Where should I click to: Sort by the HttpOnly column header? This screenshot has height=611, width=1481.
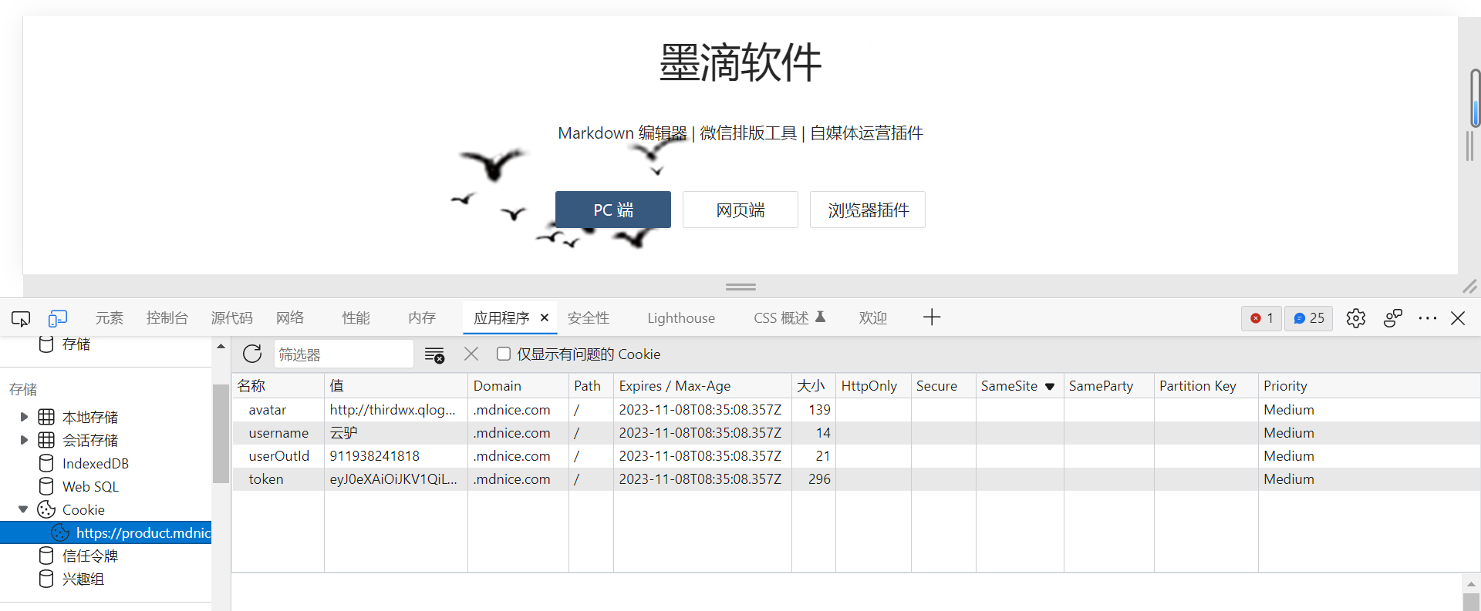point(873,386)
